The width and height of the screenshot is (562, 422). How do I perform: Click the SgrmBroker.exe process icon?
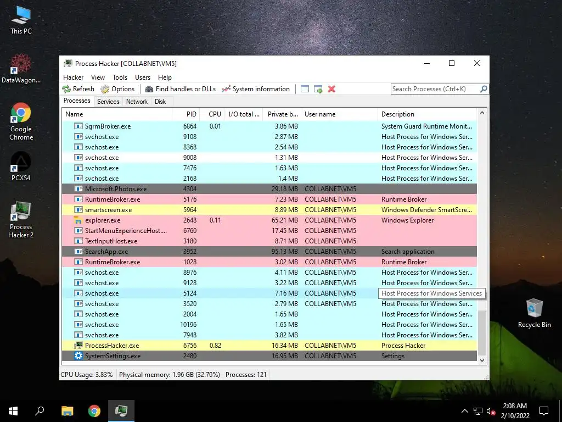click(x=78, y=126)
